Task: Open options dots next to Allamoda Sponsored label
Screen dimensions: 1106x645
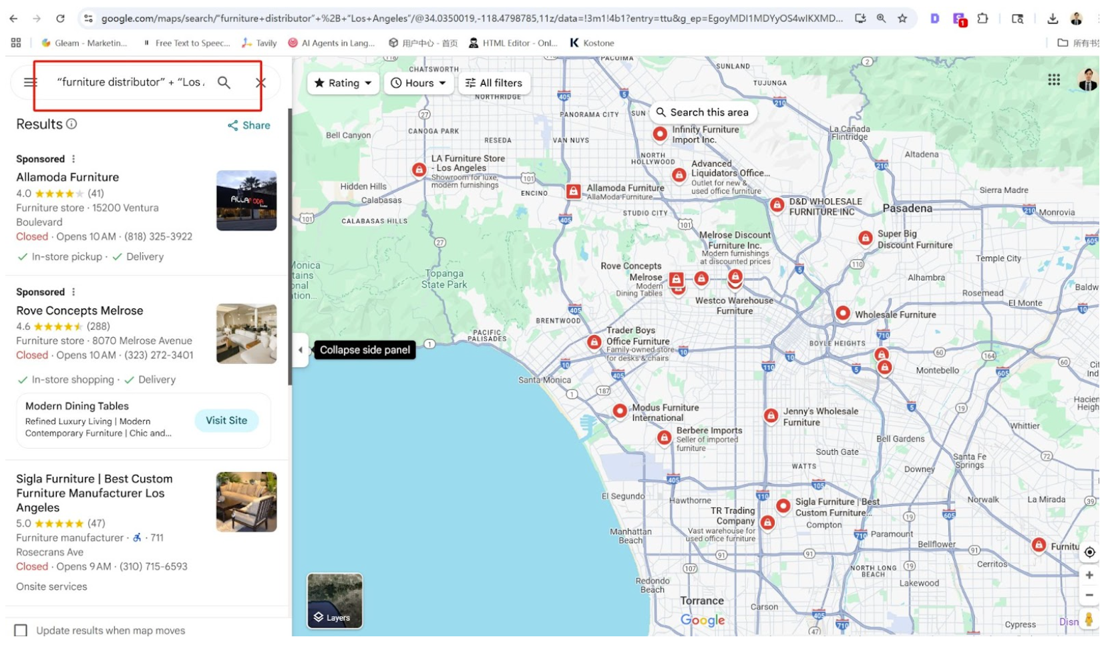Action: [x=73, y=159]
